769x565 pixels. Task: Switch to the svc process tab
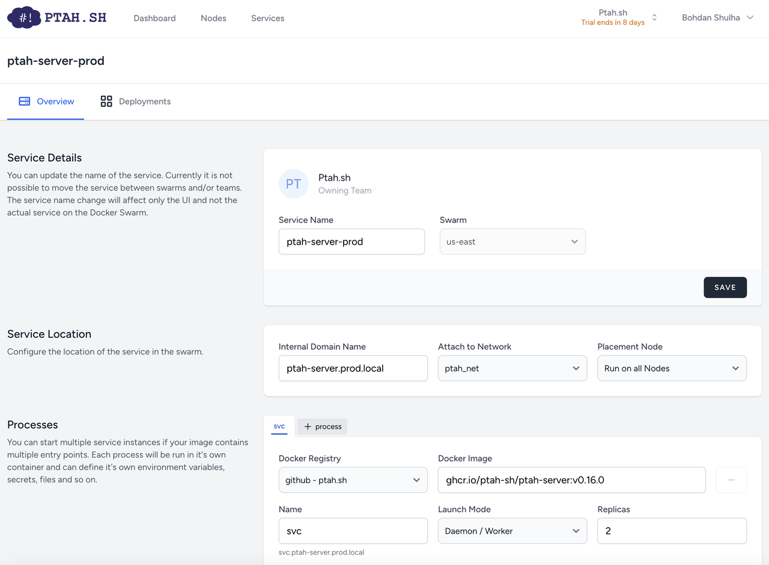tap(279, 427)
